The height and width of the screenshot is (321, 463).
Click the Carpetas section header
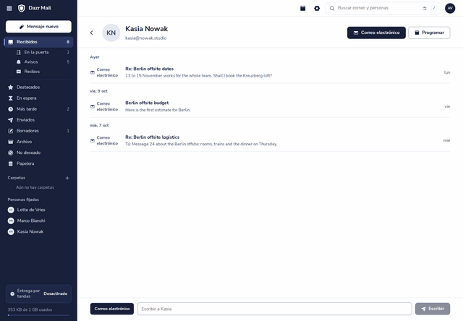pyautogui.click(x=17, y=178)
